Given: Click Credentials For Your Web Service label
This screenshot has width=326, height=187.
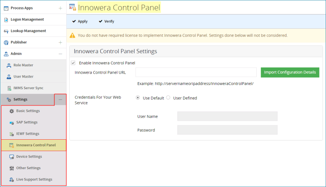Looking at the screenshot, I should click(98, 100).
